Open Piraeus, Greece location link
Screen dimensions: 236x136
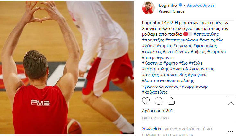click(x=171, y=11)
